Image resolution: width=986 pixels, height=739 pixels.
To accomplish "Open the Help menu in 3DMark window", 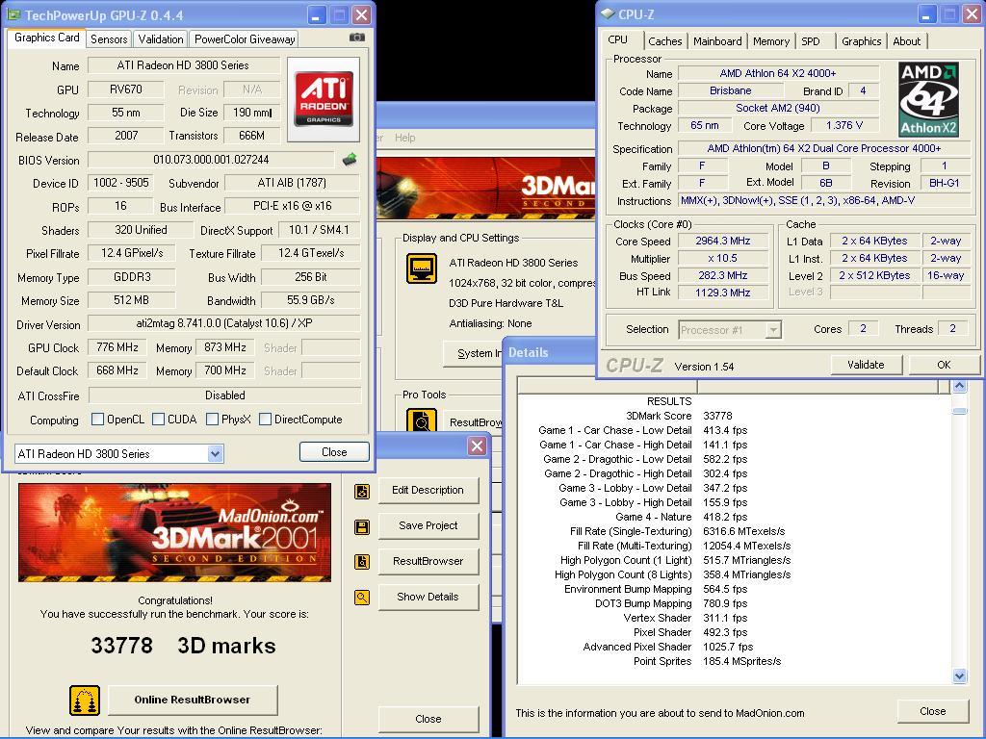I will point(405,138).
